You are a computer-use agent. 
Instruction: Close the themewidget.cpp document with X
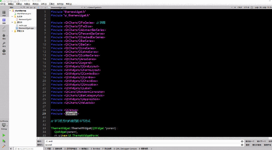pyautogui.click(x=85, y=8)
